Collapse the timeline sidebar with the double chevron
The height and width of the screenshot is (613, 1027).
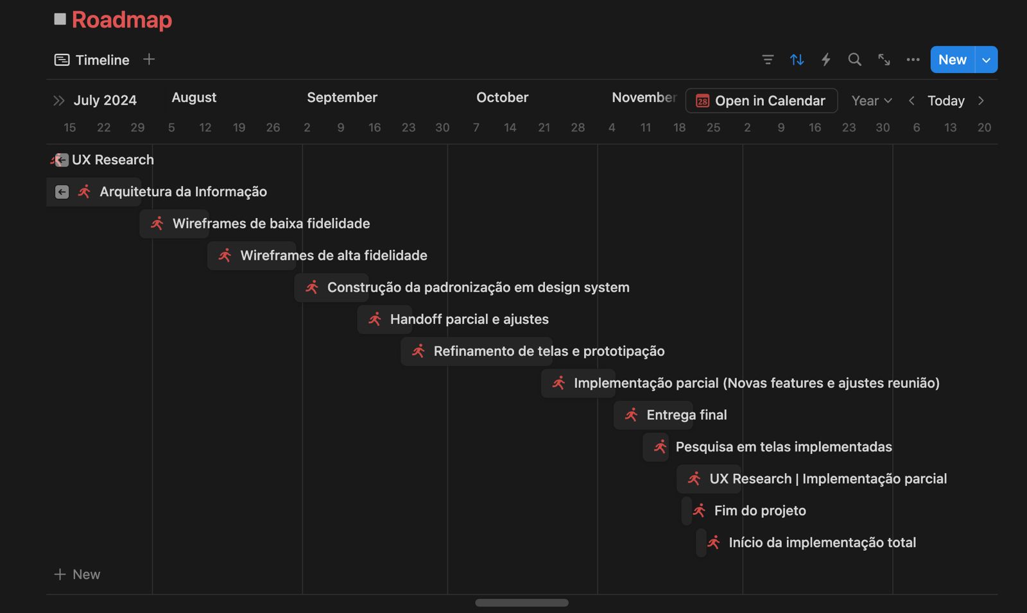coord(59,101)
